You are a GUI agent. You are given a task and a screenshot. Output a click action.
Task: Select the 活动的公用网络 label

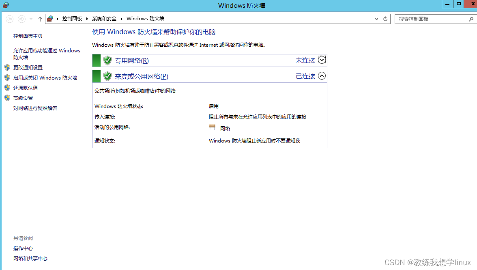[x=112, y=127]
